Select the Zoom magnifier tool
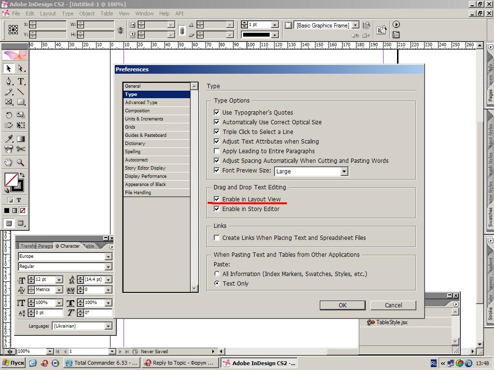494x370 pixels. (20, 162)
